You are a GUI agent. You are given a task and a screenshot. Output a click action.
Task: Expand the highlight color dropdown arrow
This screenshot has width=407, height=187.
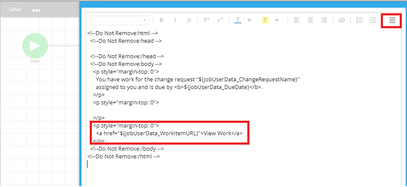pyautogui.click(x=277, y=20)
